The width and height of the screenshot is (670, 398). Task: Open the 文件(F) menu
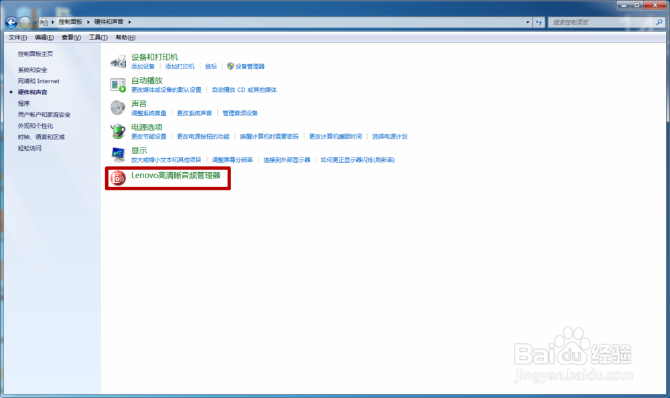[x=18, y=38]
